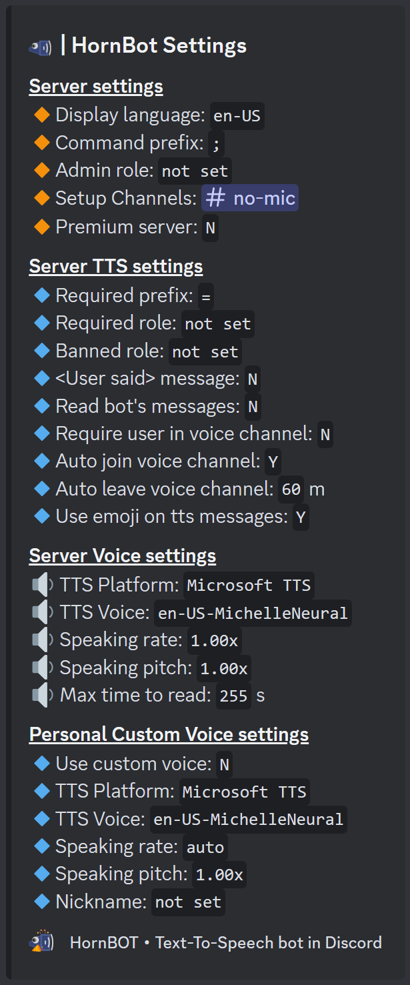Open the TTS Voice en-US-MichelleNeural selector

(x=253, y=612)
